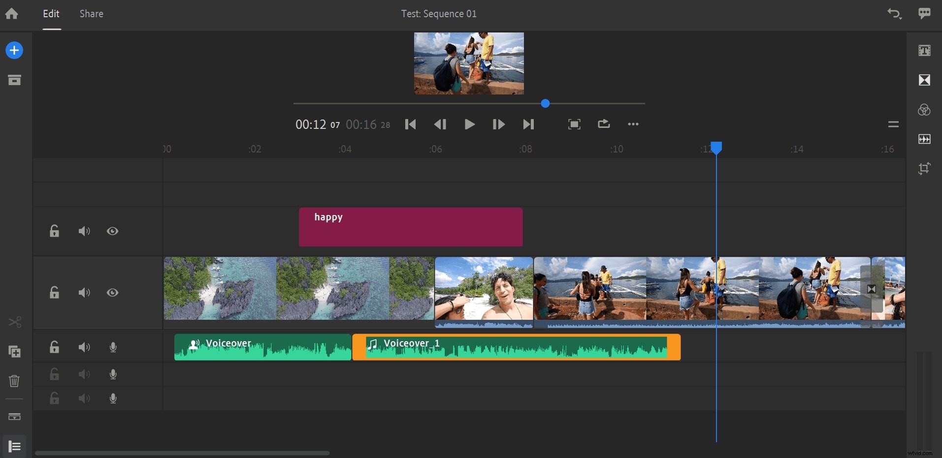The width and height of the screenshot is (942, 458).
Task: Add new media with the plus button
Action: (x=14, y=50)
